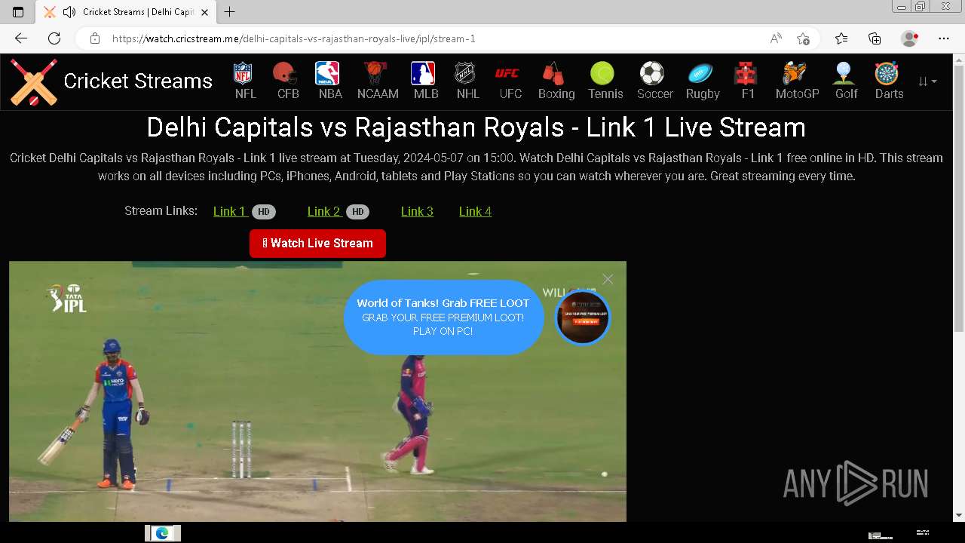Open browser Collections
This screenshot has height=543, width=965.
click(x=875, y=38)
